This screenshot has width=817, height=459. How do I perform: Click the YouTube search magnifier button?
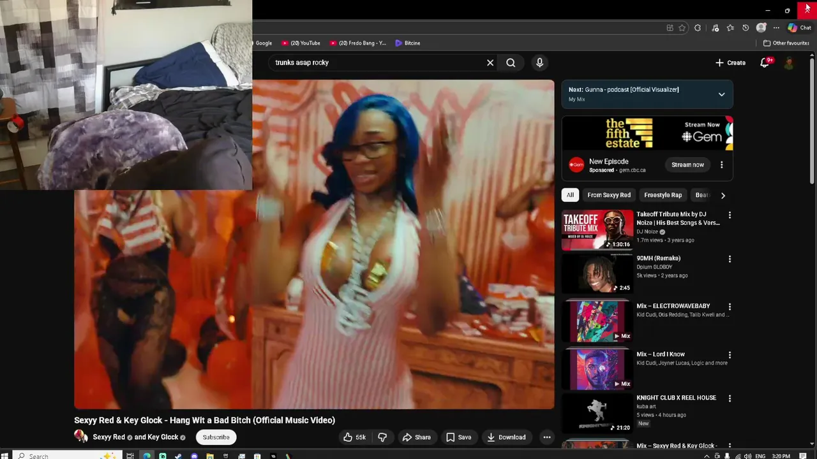pos(511,62)
